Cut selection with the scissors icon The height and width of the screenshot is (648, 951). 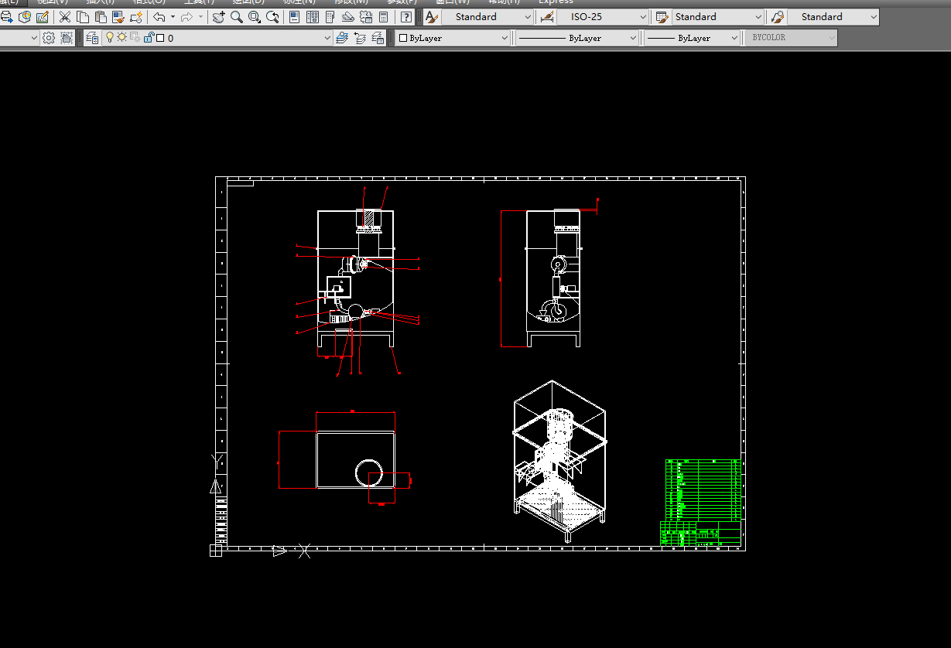[65, 17]
